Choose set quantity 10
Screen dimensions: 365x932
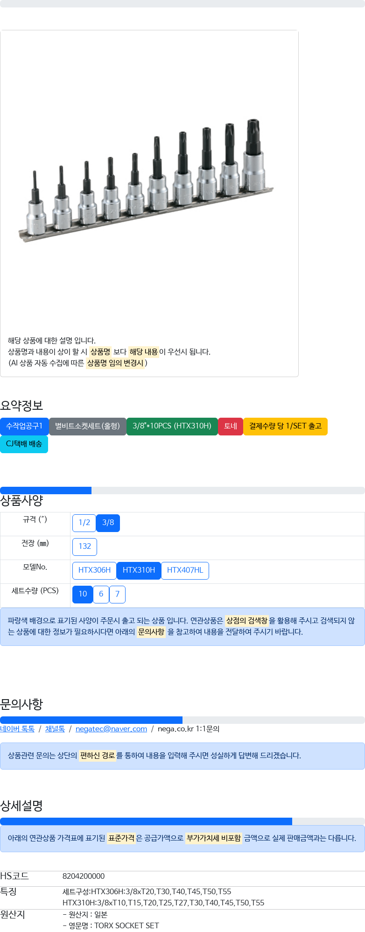point(83,594)
